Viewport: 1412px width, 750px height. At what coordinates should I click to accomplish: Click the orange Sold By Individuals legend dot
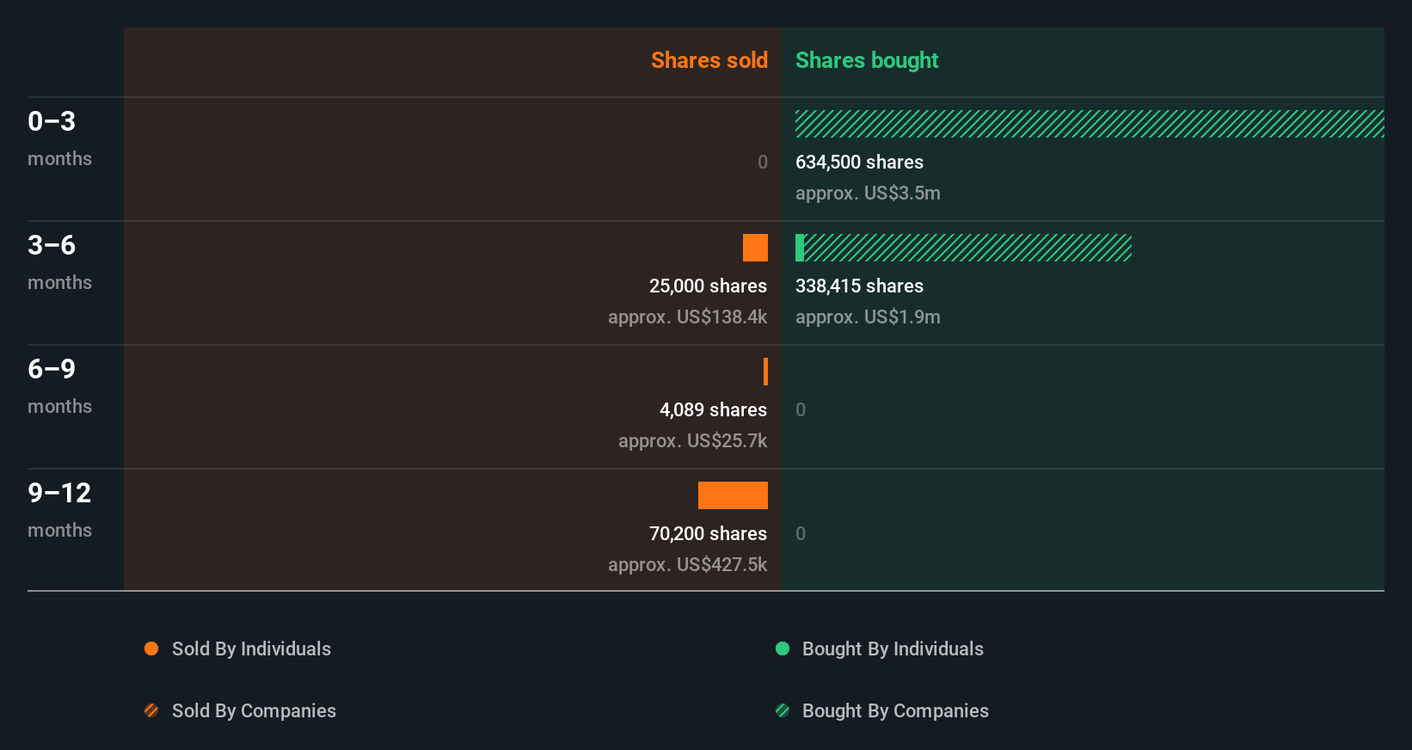tap(151, 649)
